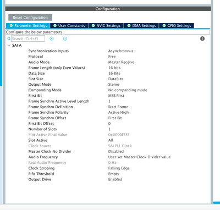Change Fifo Threshold Empty value
The height and width of the screenshot is (210, 220).
pos(114,174)
